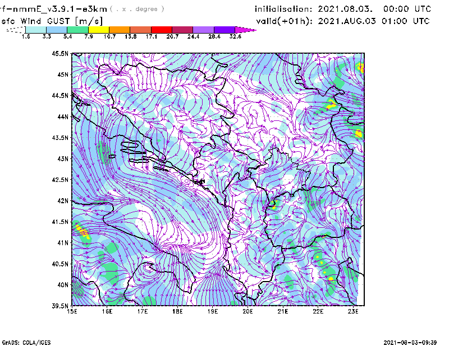
Task: Click the 44N latitude label
Action: pyautogui.click(x=63, y=117)
